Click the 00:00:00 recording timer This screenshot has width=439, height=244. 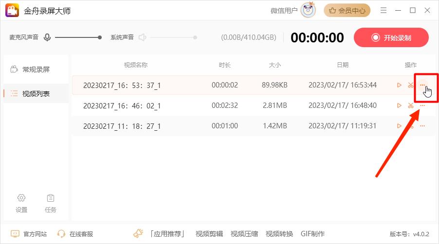[317, 37]
